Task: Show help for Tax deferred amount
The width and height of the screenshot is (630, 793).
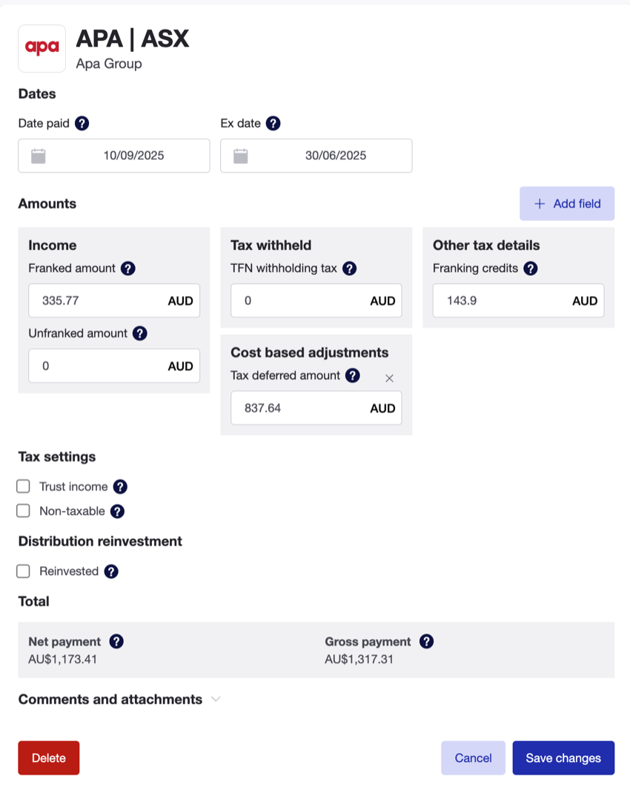Action: [x=353, y=376]
